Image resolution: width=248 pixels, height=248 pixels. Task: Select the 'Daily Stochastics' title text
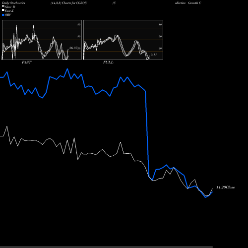click(x=13, y=3)
